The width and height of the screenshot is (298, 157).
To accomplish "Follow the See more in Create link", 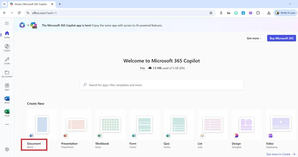I will click(281, 154).
